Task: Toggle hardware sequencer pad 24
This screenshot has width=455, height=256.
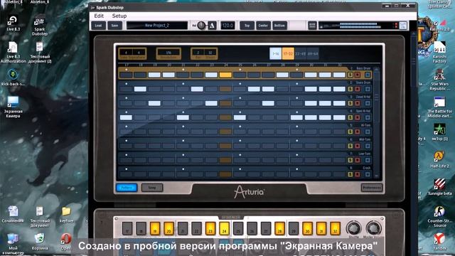Action: pyautogui.click(x=225, y=228)
